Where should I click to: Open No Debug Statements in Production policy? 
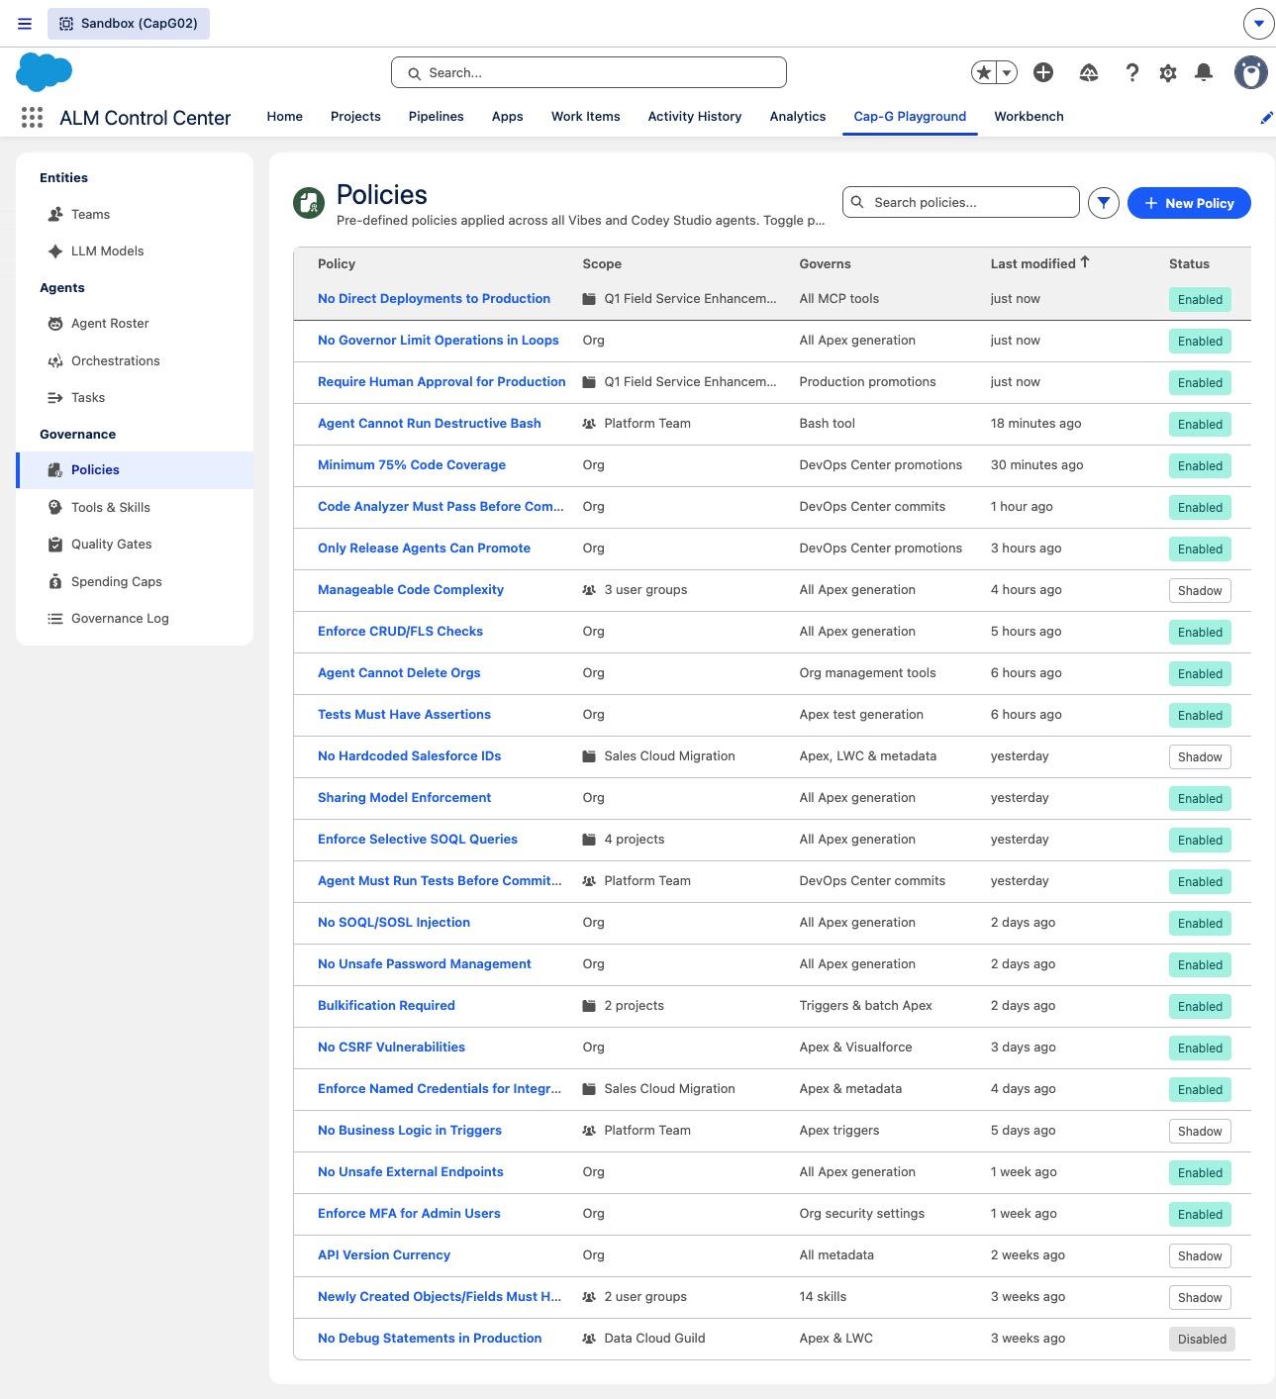(430, 1339)
